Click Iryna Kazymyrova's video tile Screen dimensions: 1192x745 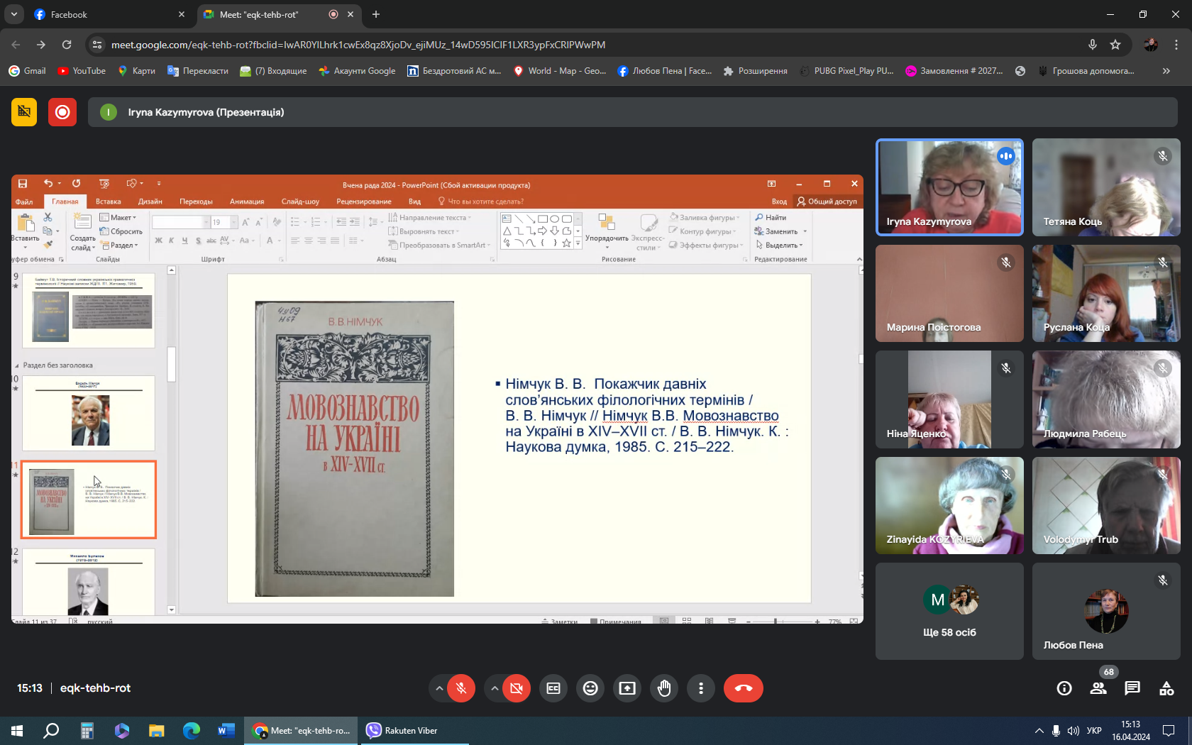pyautogui.click(x=949, y=187)
